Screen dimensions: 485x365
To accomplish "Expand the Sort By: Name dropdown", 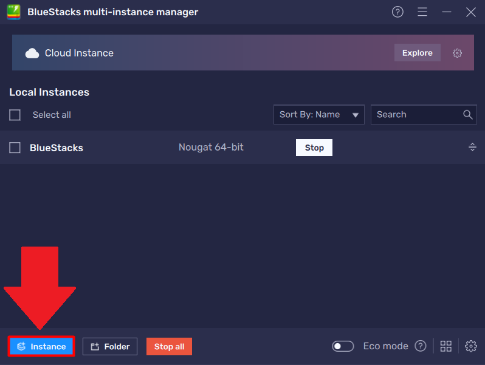I will coord(318,114).
